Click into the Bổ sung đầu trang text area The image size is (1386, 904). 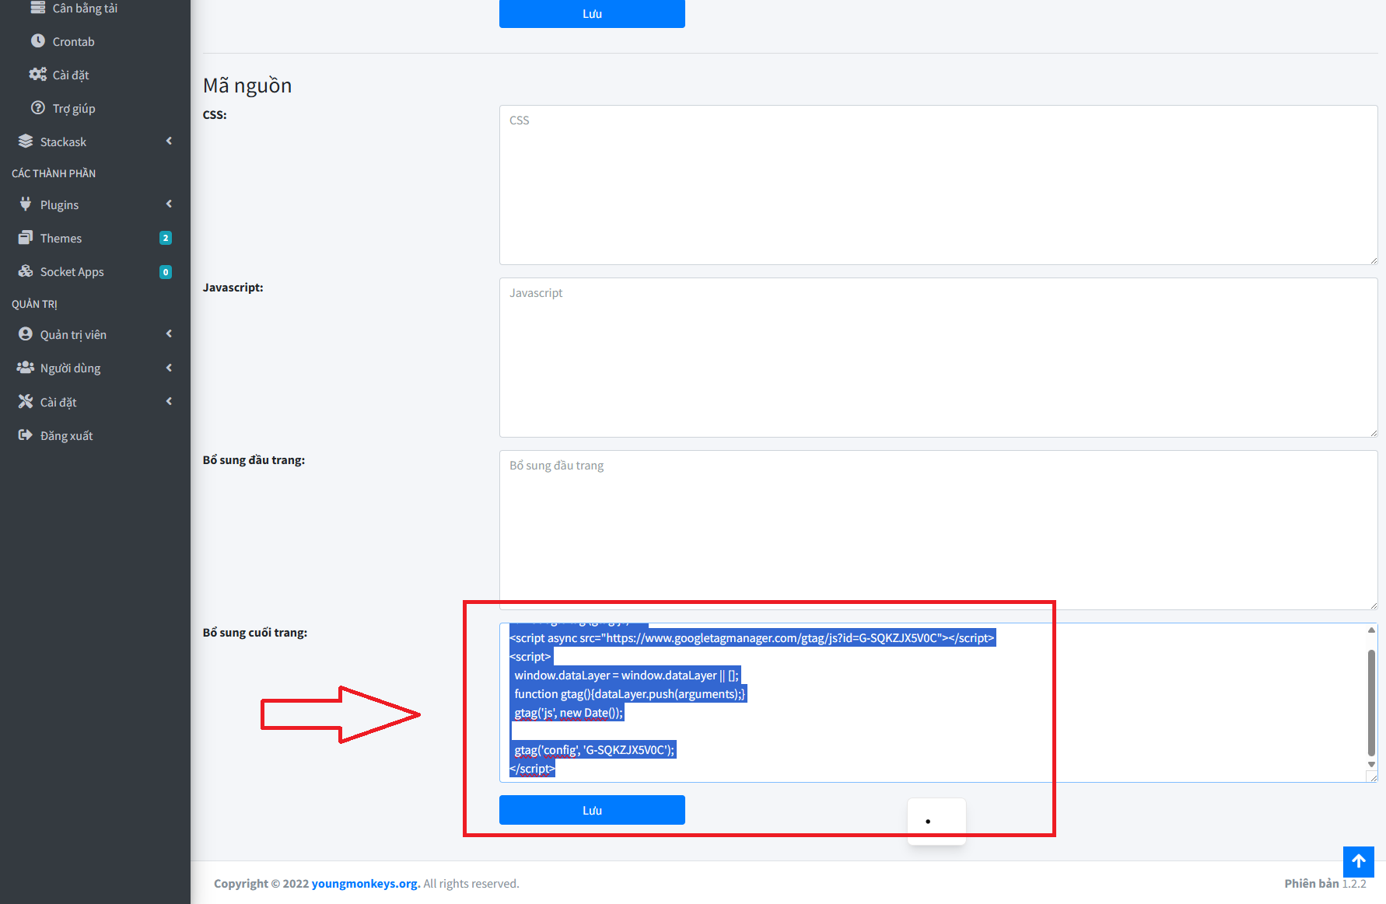(x=938, y=530)
